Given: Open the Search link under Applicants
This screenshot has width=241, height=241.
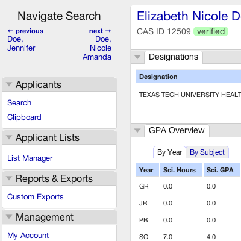Looking at the screenshot, I should coord(19,103).
